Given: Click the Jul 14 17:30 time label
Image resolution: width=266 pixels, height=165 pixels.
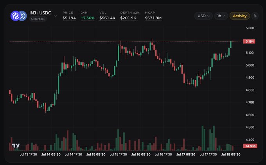Looking at the screenshot, I should coord(73,154).
